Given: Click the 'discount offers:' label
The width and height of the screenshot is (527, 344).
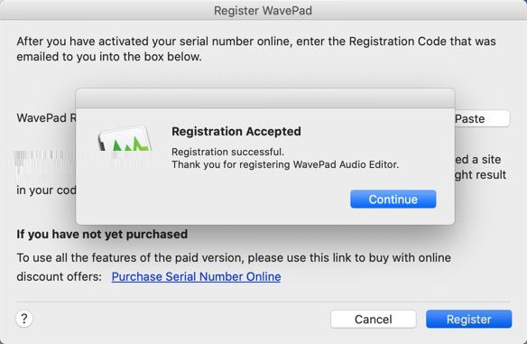Looking at the screenshot, I should click(60, 276).
